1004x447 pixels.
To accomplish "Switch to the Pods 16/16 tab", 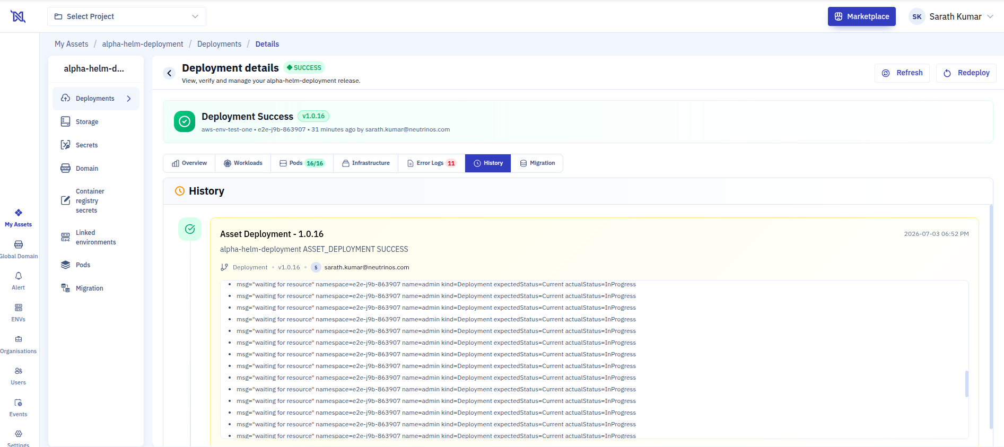I will 302,163.
